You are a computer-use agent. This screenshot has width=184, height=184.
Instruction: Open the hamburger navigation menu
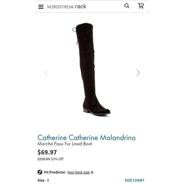41,7
